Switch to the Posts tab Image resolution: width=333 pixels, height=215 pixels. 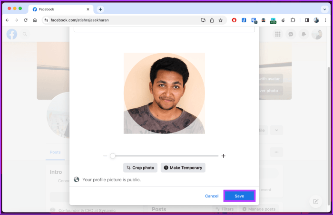coord(55,152)
